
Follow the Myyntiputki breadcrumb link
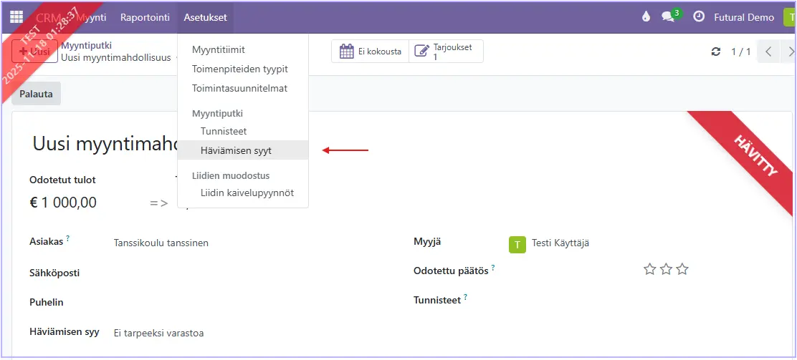pos(86,45)
